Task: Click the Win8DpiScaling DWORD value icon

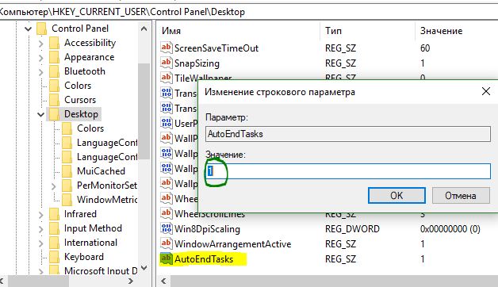Action: (x=166, y=228)
